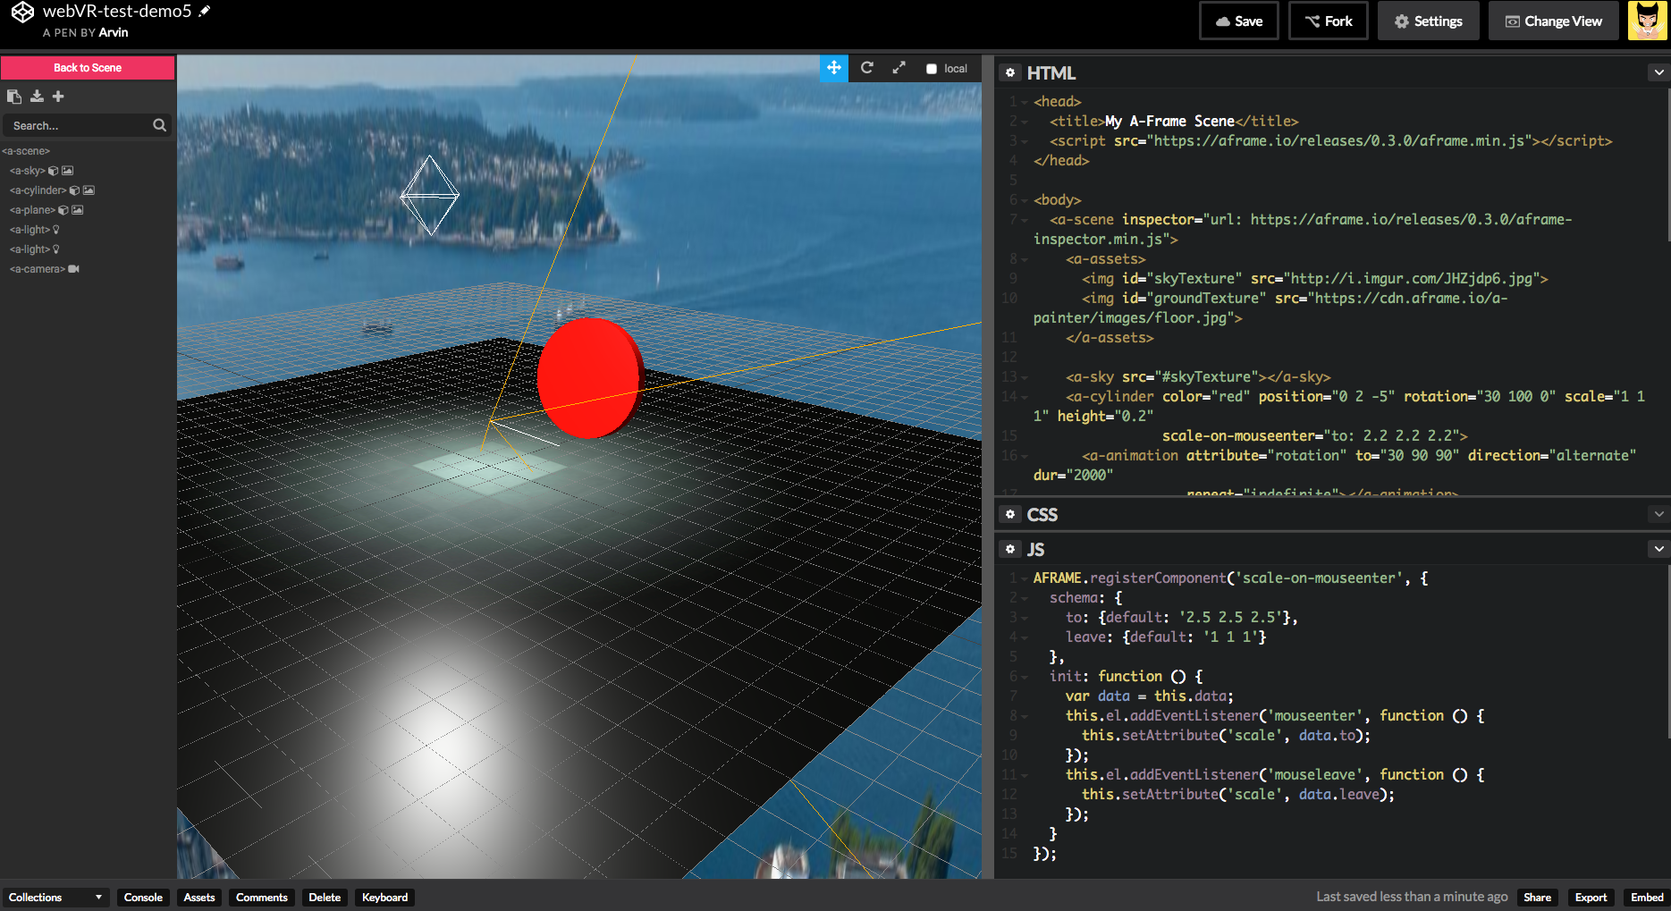
Task: Select the scale gizmo tool
Action: [x=899, y=68]
